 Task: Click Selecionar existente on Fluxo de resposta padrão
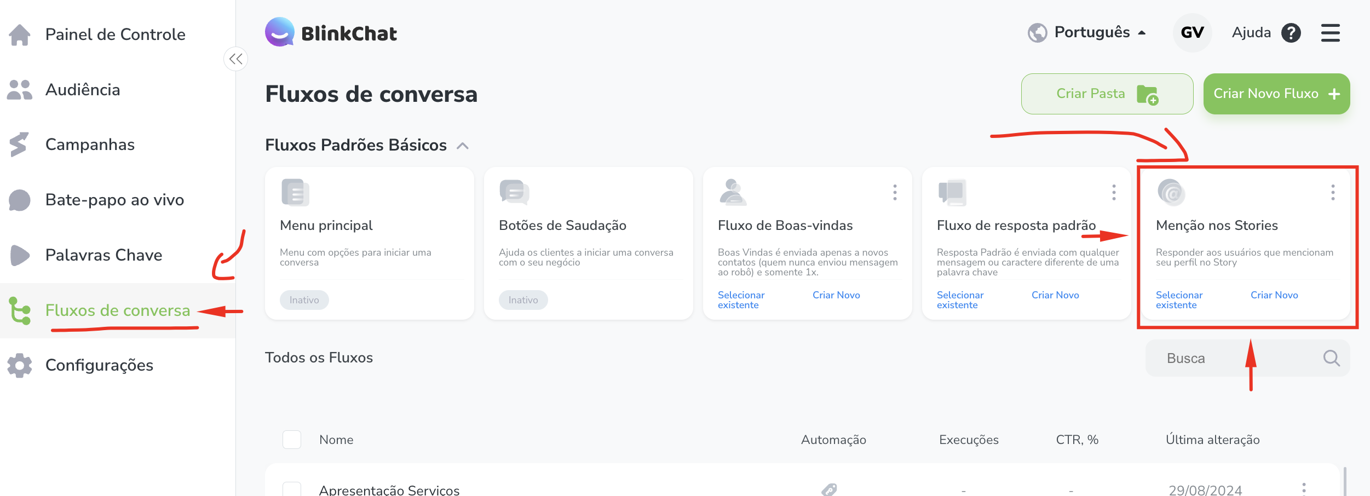point(960,300)
